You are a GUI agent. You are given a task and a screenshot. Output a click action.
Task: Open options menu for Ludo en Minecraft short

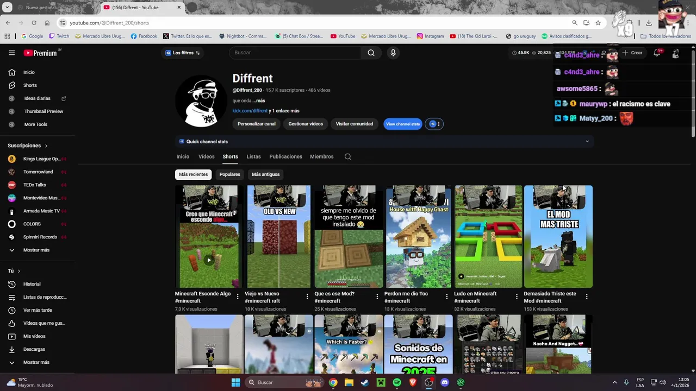click(x=517, y=297)
